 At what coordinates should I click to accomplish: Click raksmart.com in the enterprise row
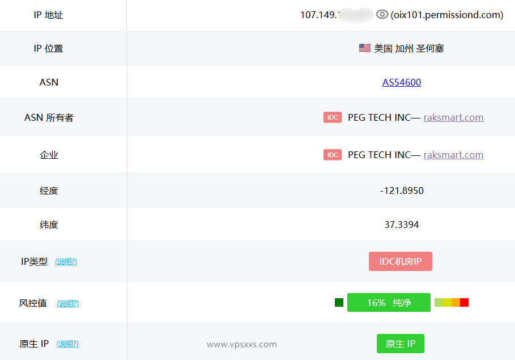coord(453,154)
